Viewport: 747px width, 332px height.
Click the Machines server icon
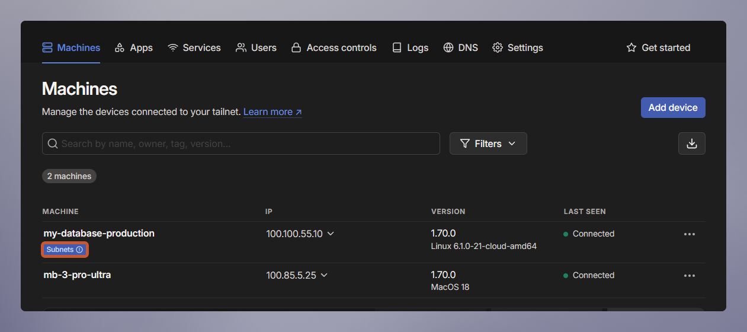47,47
